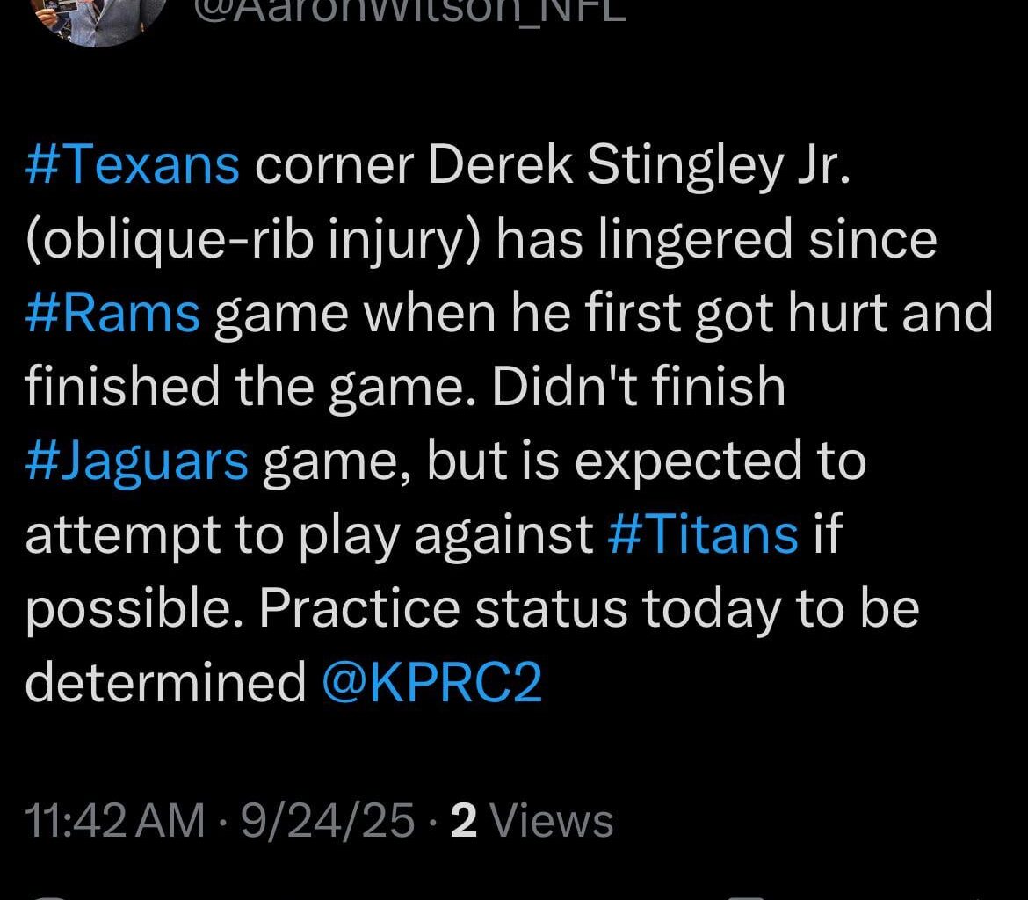The height and width of the screenshot is (900, 1028).
Task: Click the "9/24/25" date text
Action: 327,821
